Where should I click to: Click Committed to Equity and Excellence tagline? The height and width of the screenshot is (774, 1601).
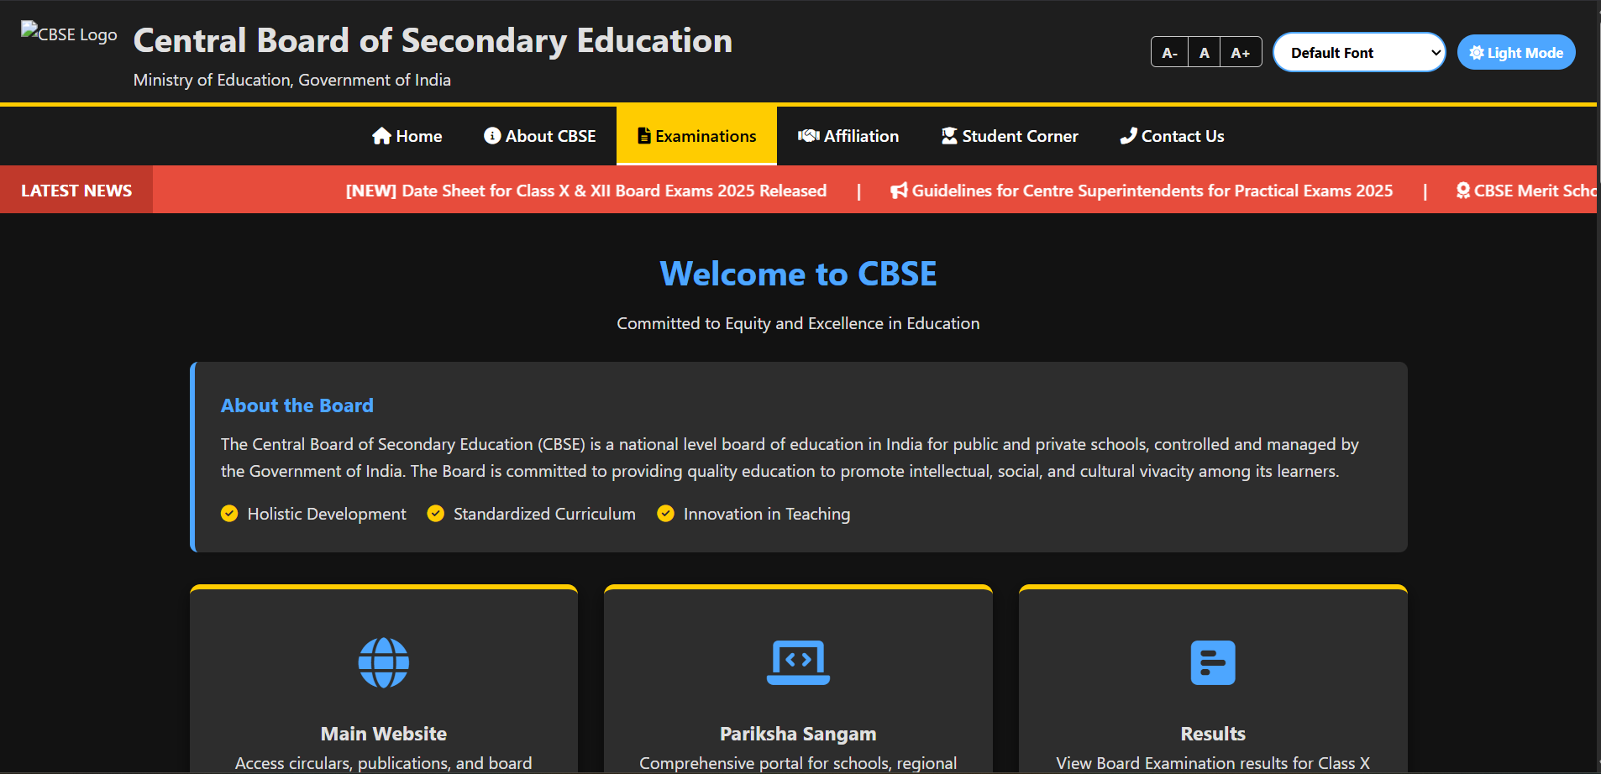click(x=798, y=323)
